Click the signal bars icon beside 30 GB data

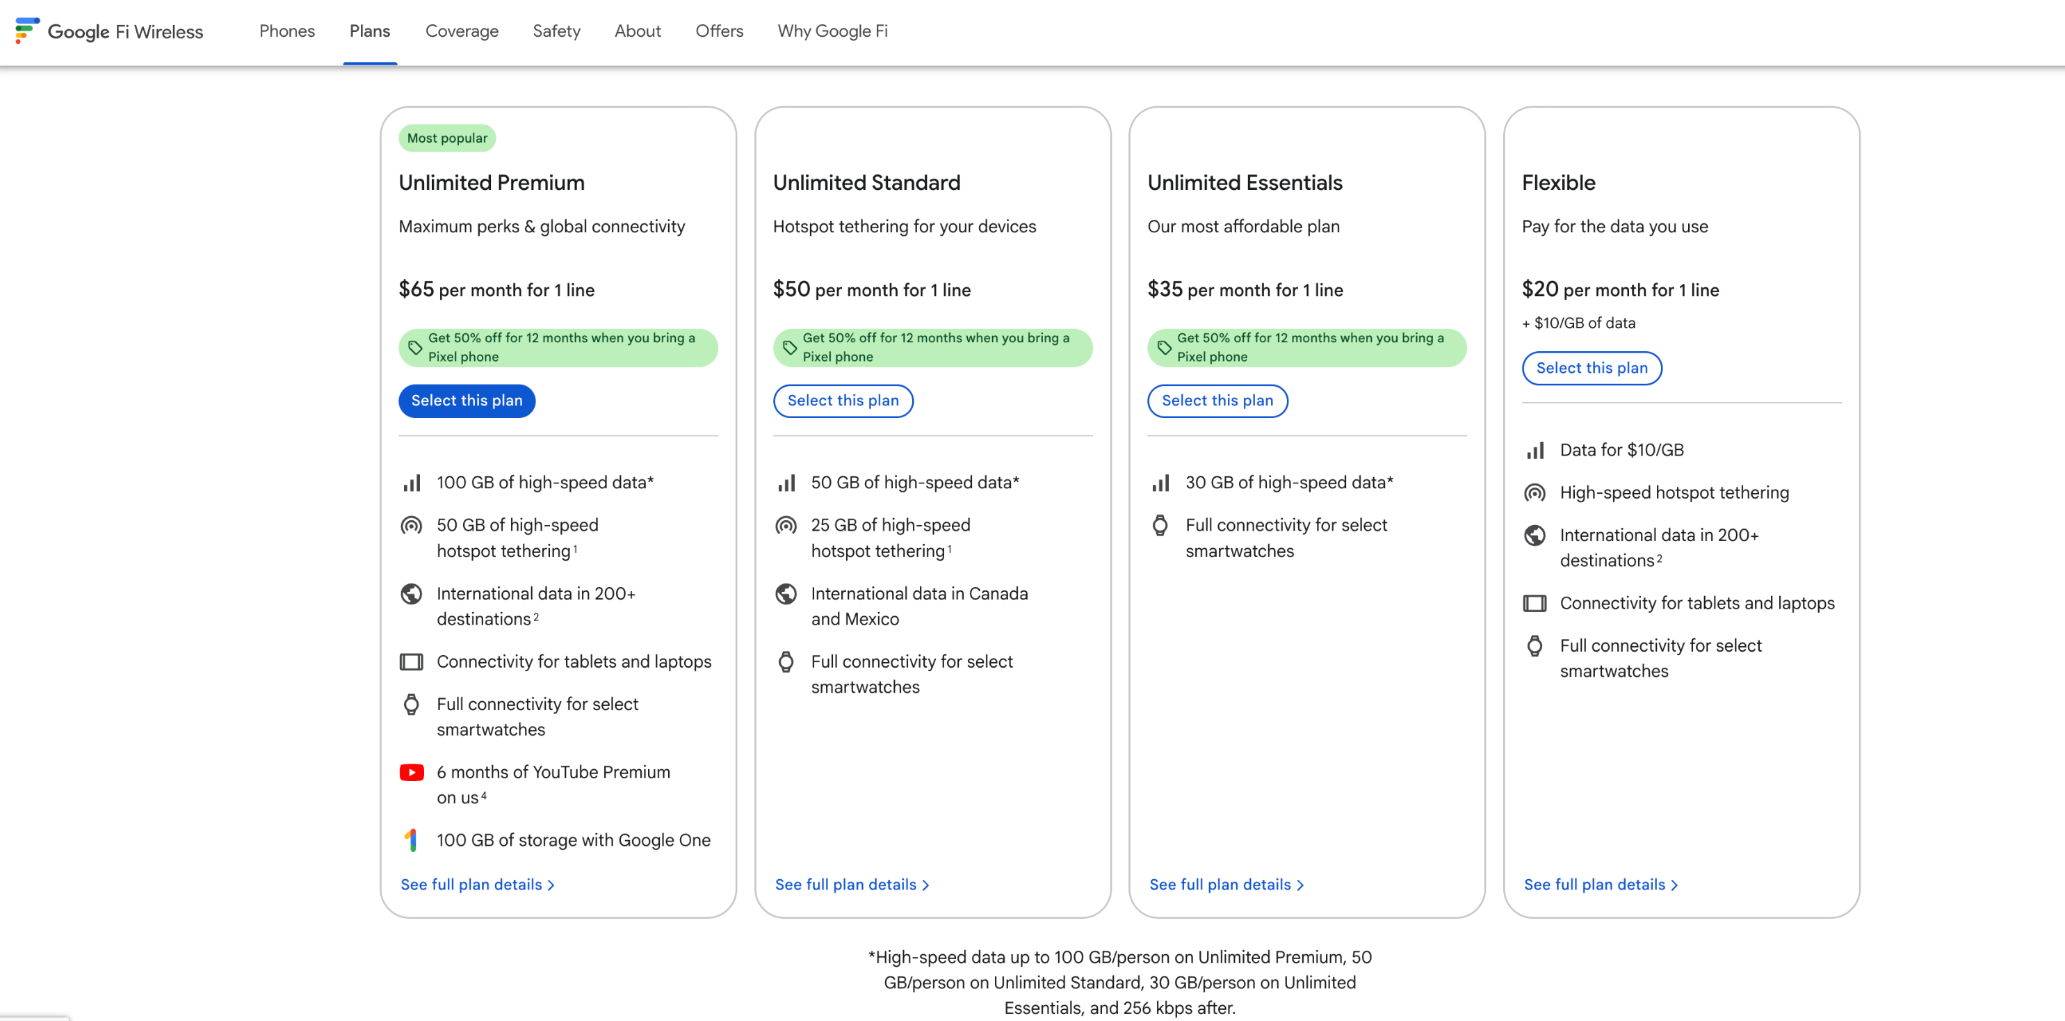tap(1160, 483)
